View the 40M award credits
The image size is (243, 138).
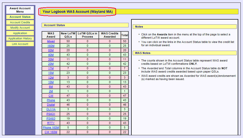[51, 55]
